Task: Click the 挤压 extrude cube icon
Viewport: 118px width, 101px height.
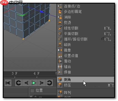Action: click(x=60, y=85)
